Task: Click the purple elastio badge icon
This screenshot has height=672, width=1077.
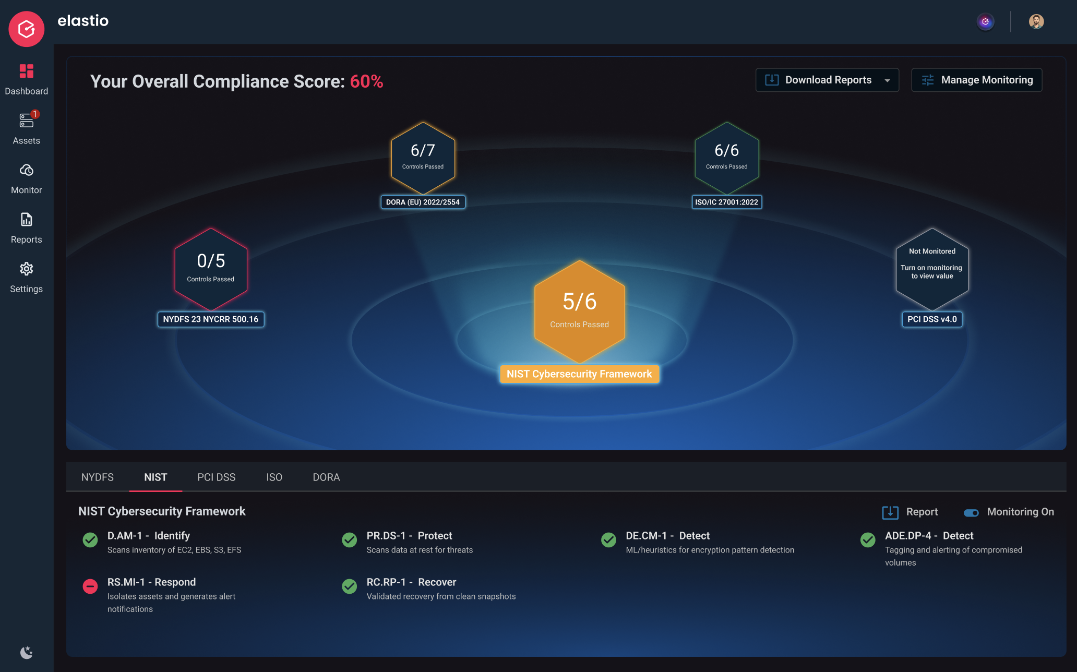Action: tap(985, 21)
